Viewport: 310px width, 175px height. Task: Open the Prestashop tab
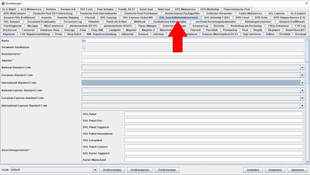point(230,30)
